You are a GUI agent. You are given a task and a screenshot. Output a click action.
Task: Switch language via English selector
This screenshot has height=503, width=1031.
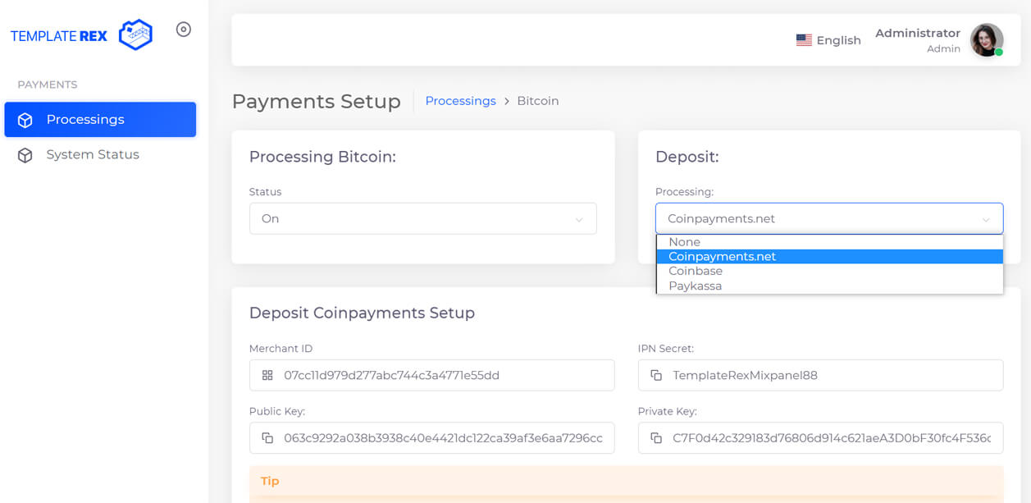tap(828, 40)
